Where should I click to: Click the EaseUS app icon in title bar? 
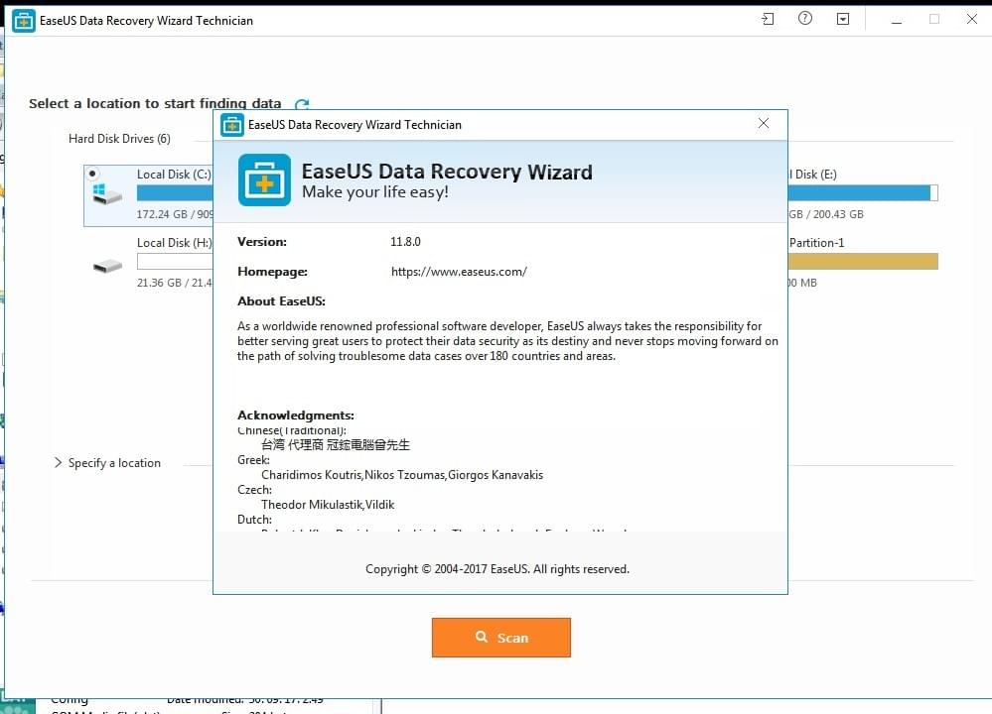22,19
